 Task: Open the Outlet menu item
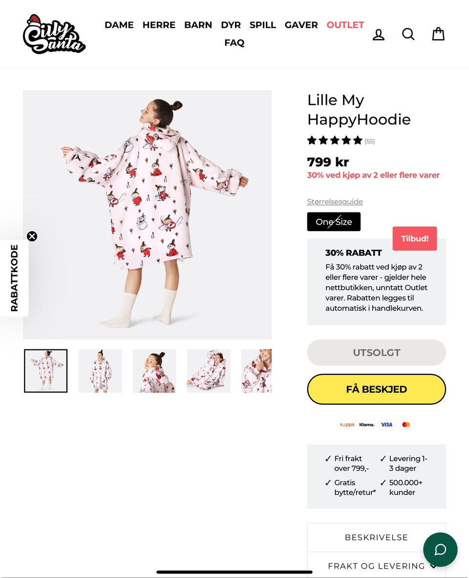pos(345,25)
